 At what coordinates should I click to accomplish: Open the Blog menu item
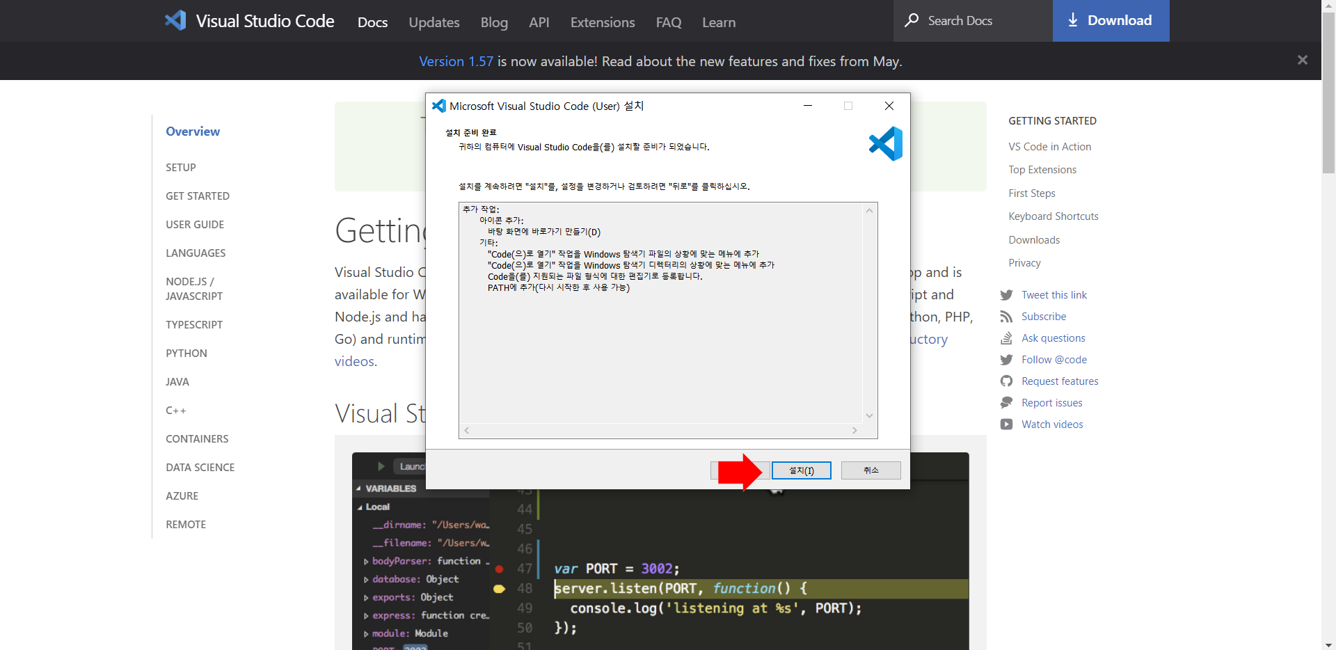pos(494,22)
